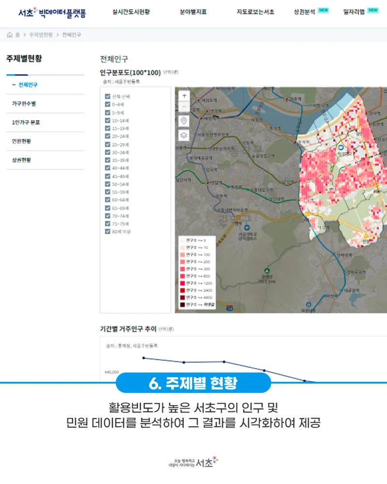Go to 지도로보는서초 menu

255,12
